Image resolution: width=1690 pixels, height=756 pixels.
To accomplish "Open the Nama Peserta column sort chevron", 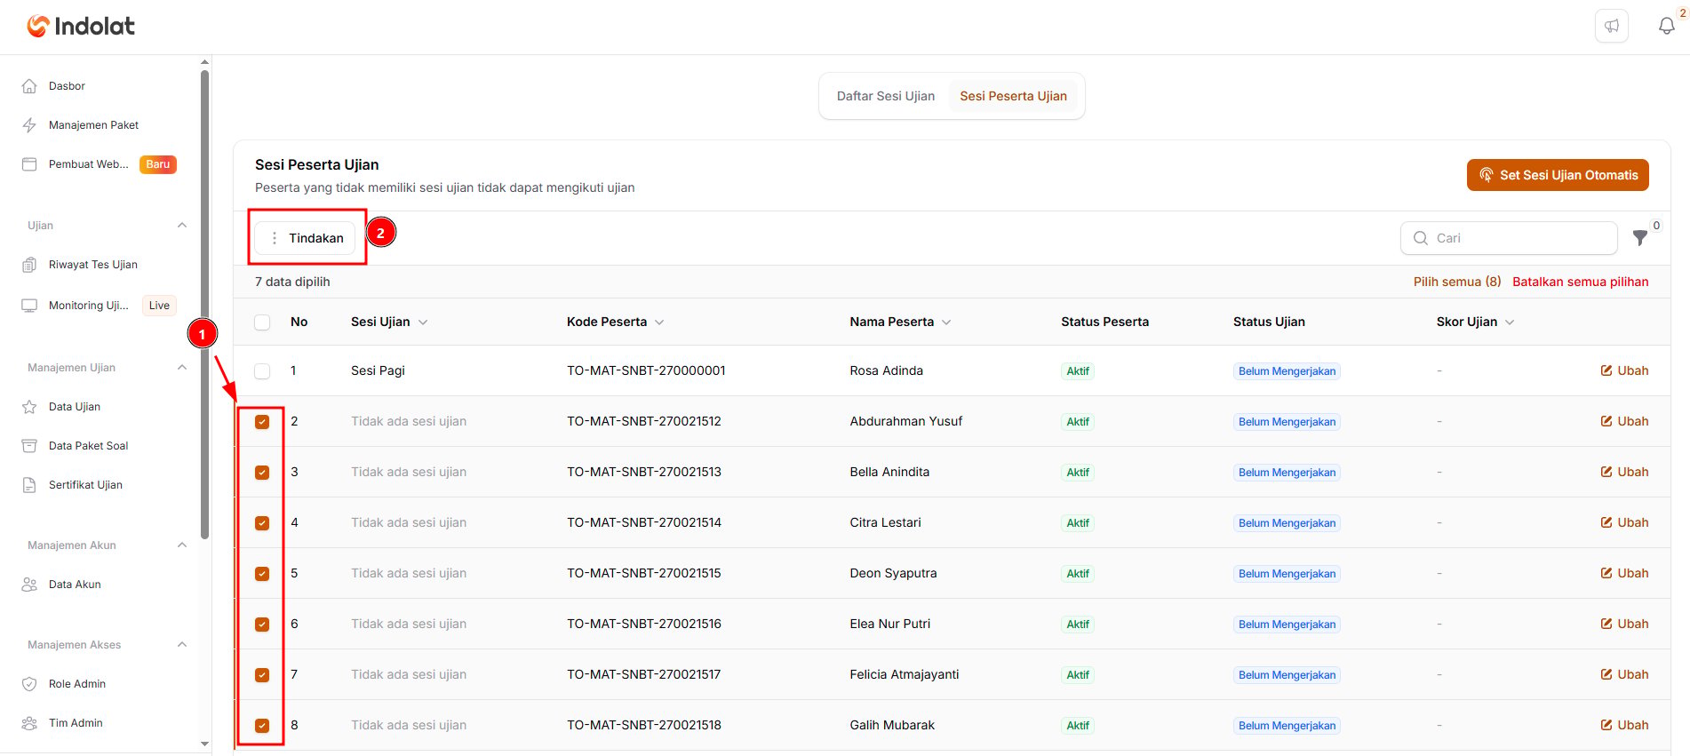I will [x=946, y=322].
